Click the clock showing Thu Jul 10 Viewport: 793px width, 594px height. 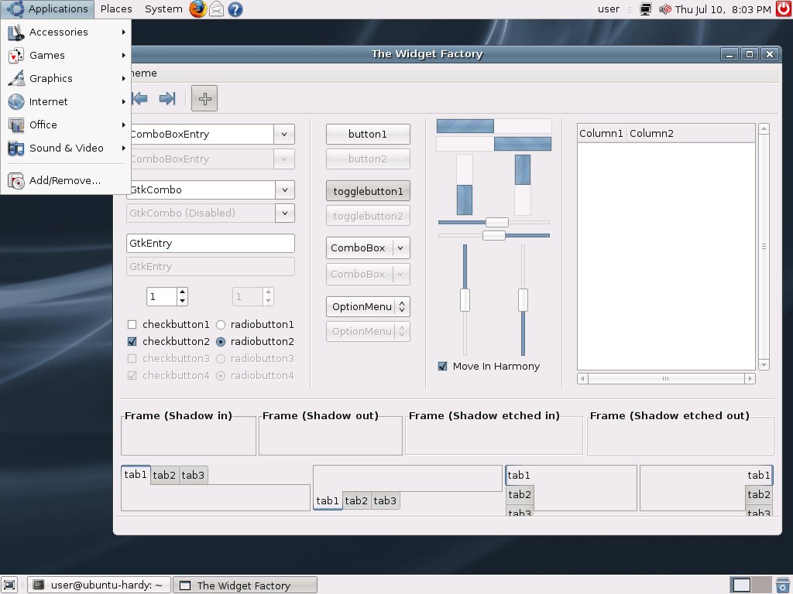point(723,9)
